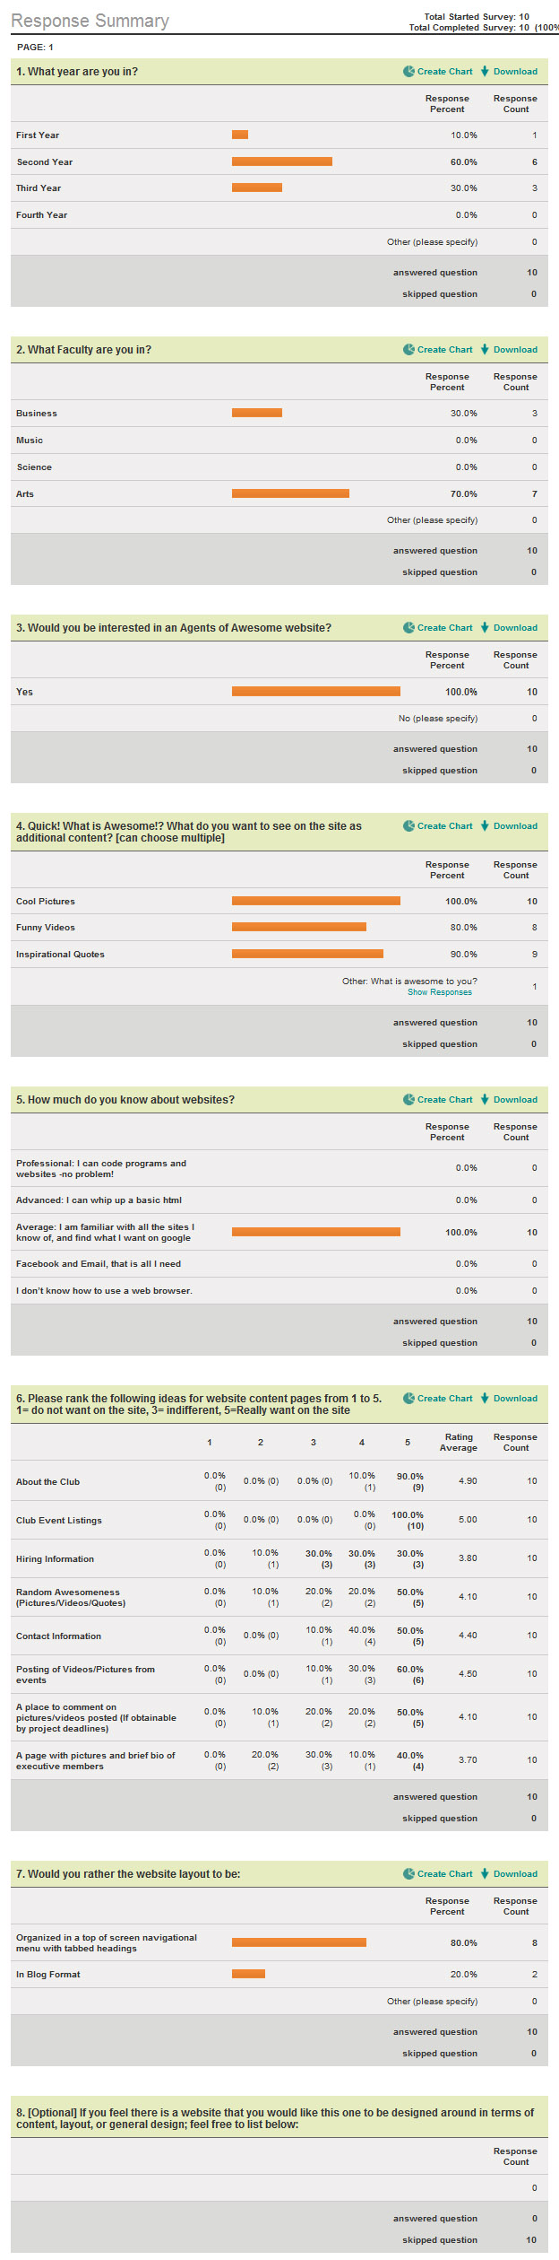Screen dimensions: 559x2260
Task: Click Download arrow icon for question 7
Action: click(485, 1874)
